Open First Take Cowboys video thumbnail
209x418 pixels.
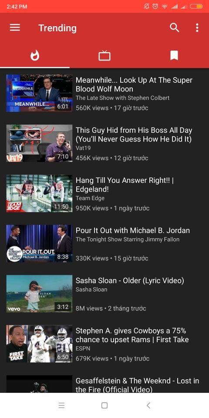[x=39, y=344]
